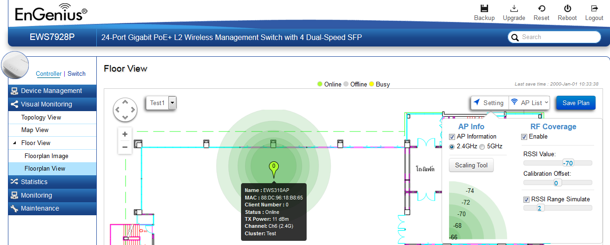Collapse the Floor View tree item
Image resolution: width=610 pixels, height=245 pixels.
14,143
